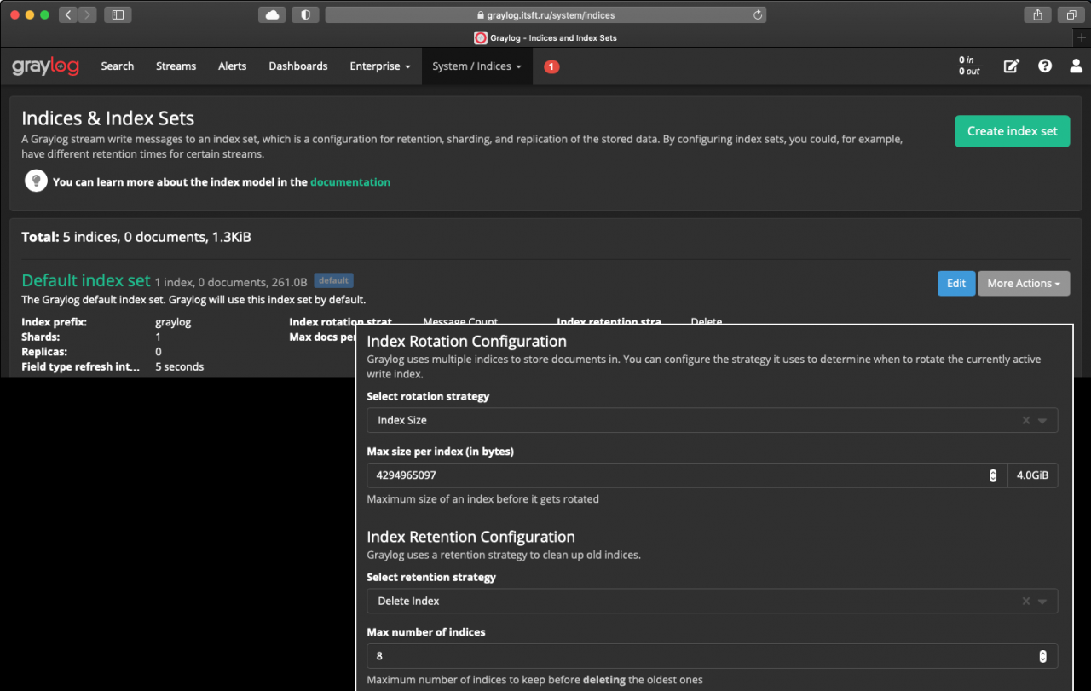Open the red notification badge showing 1
This screenshot has width=1091, height=691.
[x=551, y=66]
